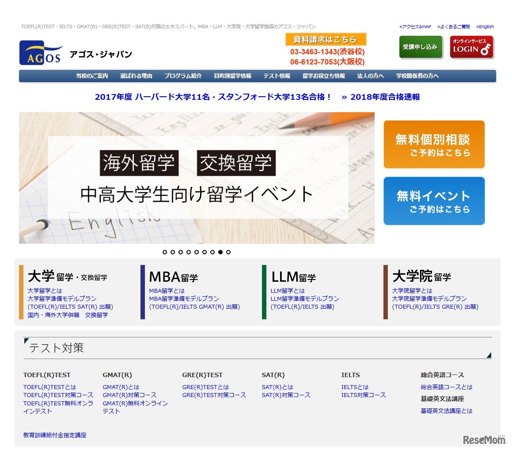The width and height of the screenshot is (512, 450).
Task: Click the AGOS logo icon
Action: tap(40, 53)
